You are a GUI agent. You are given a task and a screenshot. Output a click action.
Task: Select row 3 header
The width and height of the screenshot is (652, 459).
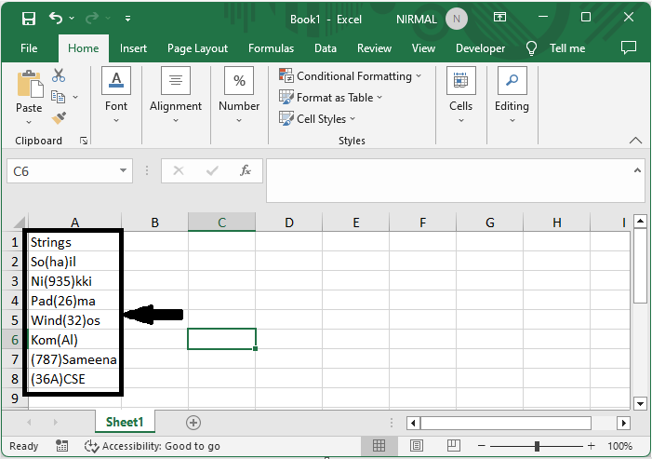(x=15, y=281)
